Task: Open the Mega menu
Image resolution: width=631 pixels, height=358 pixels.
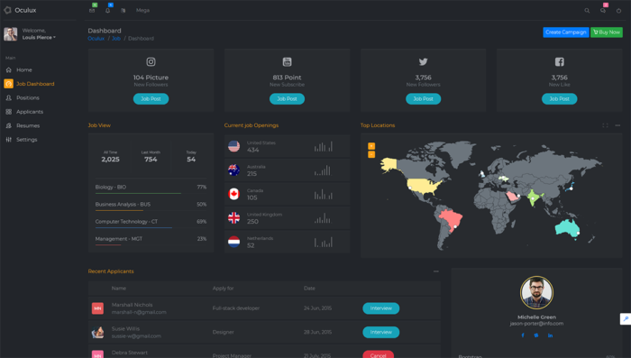Action: 142,11
